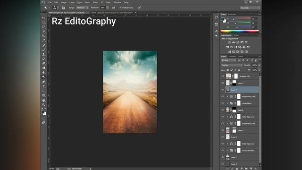Viewport: 302px width, 170px height.
Task: Open the Exposure slider dropdown arrow
Action: 108,8
